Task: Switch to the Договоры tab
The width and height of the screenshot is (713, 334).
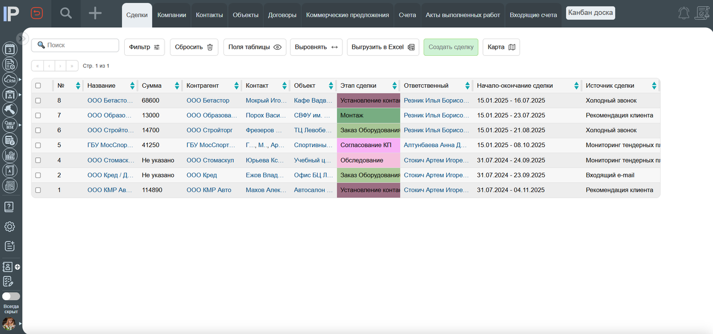Action: pos(282,15)
